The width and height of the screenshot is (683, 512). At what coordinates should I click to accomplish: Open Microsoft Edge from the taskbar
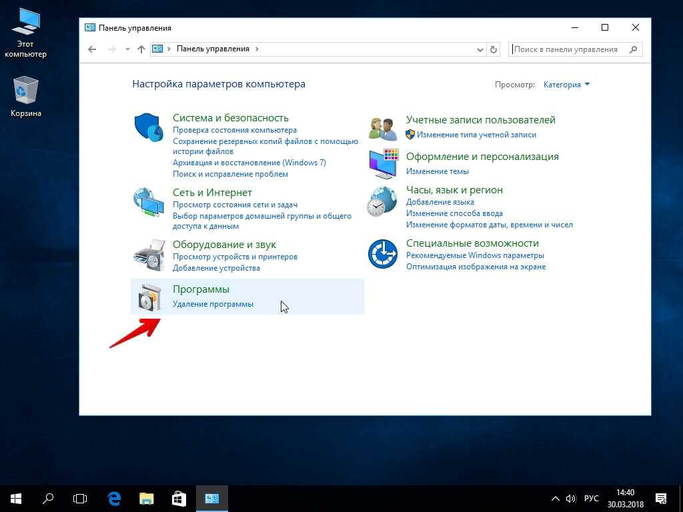tap(114, 498)
